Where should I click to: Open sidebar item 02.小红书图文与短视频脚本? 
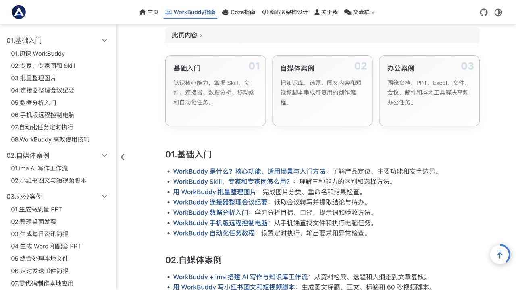click(49, 180)
